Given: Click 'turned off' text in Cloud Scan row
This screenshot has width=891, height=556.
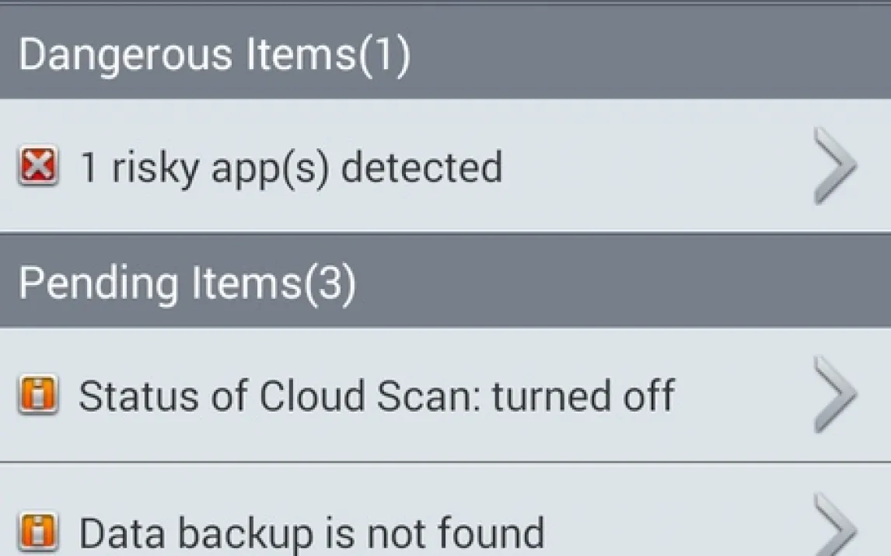Looking at the screenshot, I should click(583, 395).
